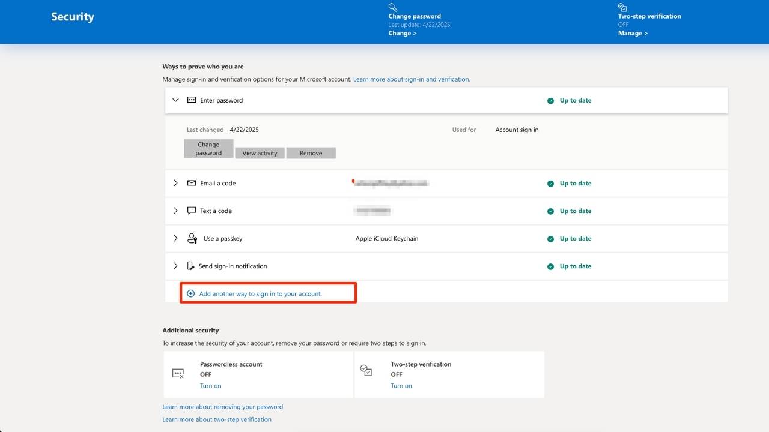The width and height of the screenshot is (769, 432).
Task: Click Apple iCloud Keychain text
Action: 387,238
